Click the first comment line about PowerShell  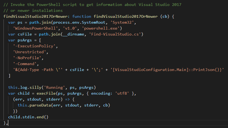click(92, 5)
